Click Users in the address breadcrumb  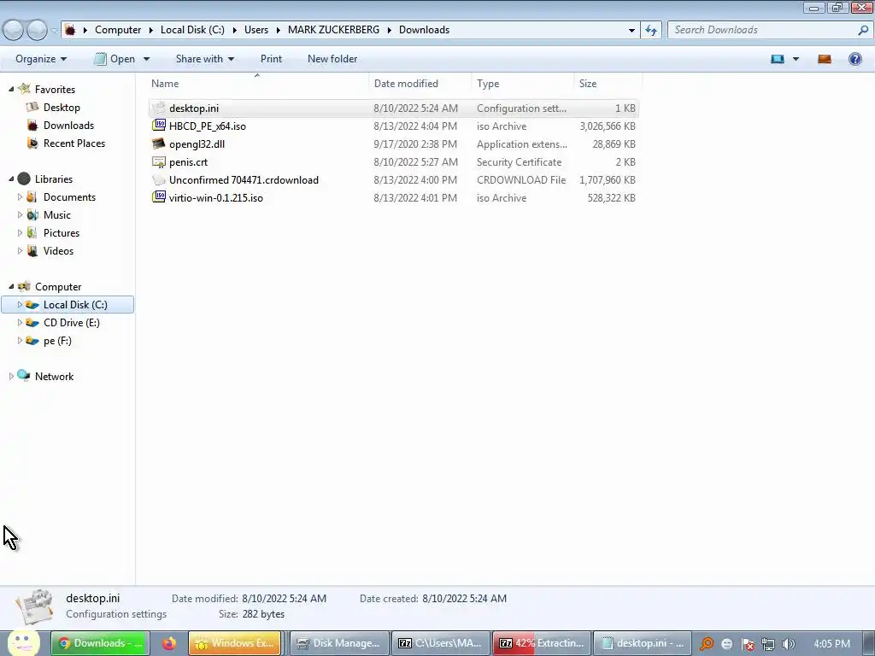coord(256,30)
